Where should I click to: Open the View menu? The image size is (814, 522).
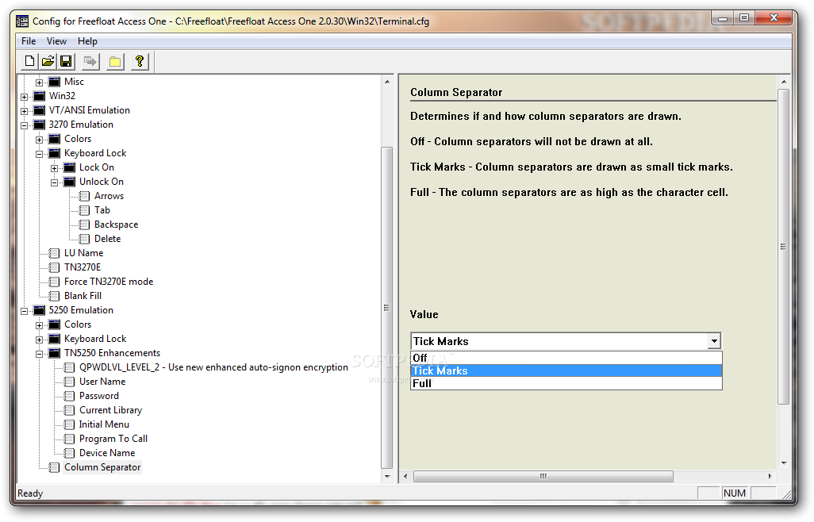[56, 41]
